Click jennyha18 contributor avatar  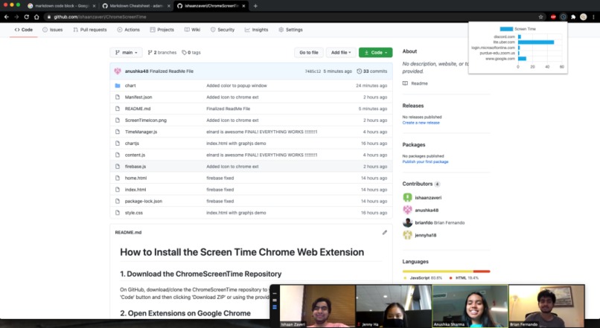407,235
